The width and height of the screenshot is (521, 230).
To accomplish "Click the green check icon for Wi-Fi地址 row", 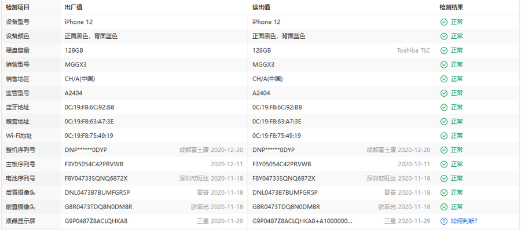I will 443,136.
